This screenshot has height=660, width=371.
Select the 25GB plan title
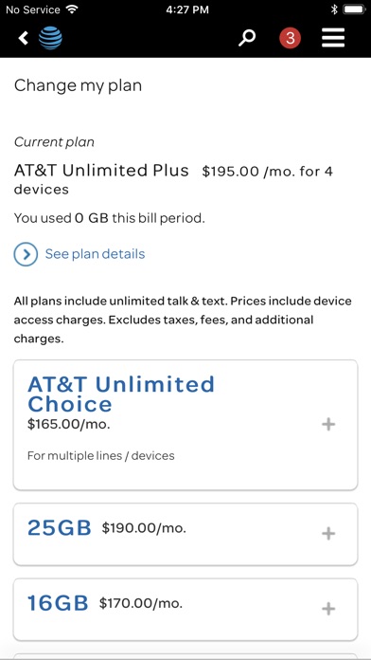click(x=60, y=528)
